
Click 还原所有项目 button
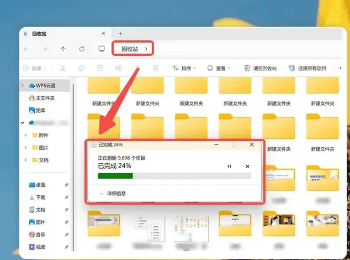(x=307, y=68)
